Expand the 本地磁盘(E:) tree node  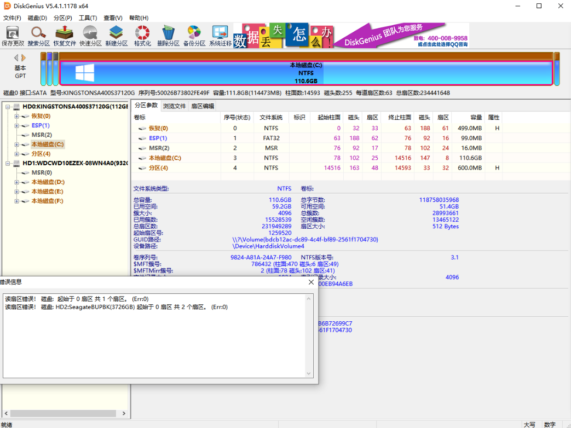(17, 192)
